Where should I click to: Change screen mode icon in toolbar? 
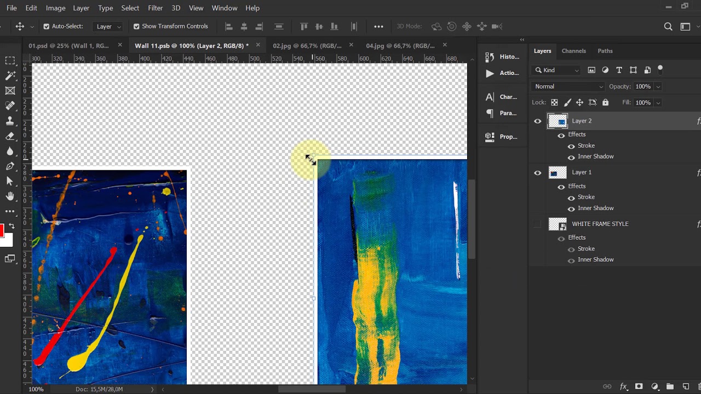click(10, 259)
